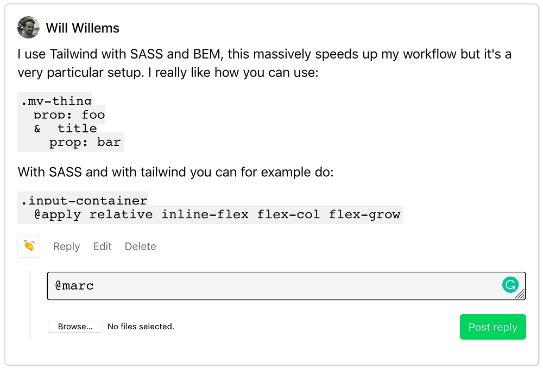
Task: Click the textarea resize handle
Action: (x=521, y=295)
